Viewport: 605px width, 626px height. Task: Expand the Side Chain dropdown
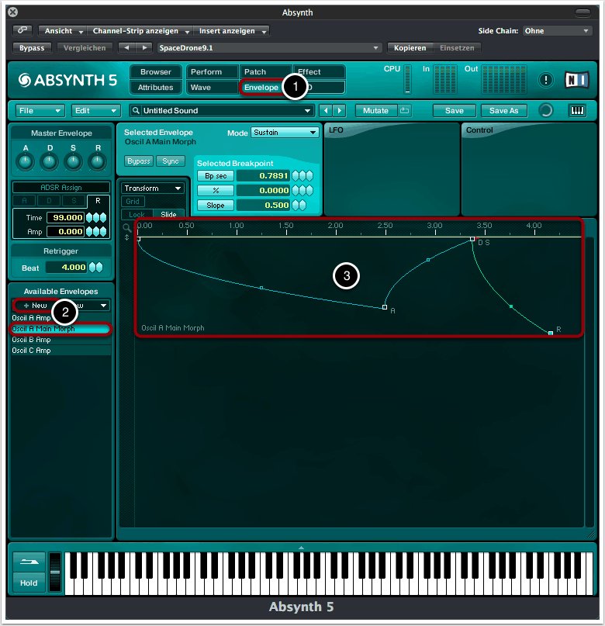(556, 31)
